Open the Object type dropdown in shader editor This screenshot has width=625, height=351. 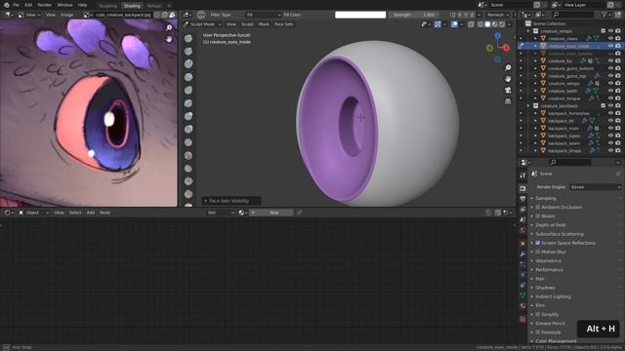(x=33, y=213)
